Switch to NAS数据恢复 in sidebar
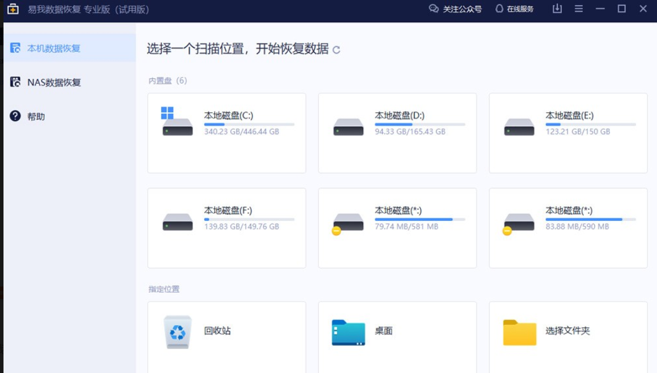Screen dimensions: 657x373 [54, 82]
